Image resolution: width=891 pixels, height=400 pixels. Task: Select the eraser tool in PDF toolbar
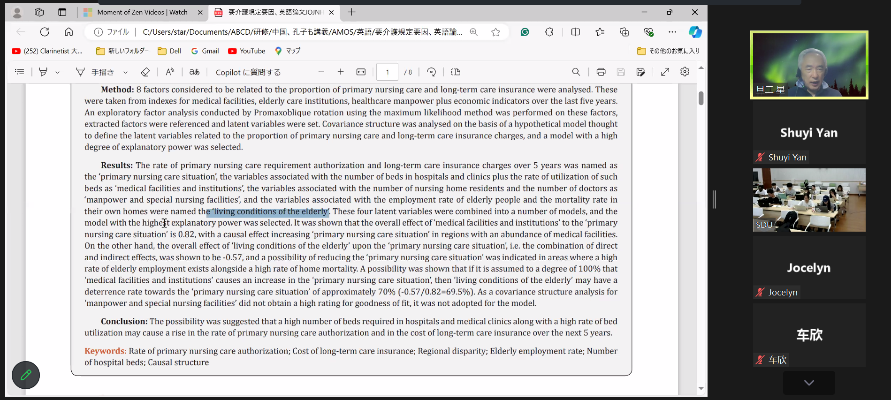(x=145, y=72)
